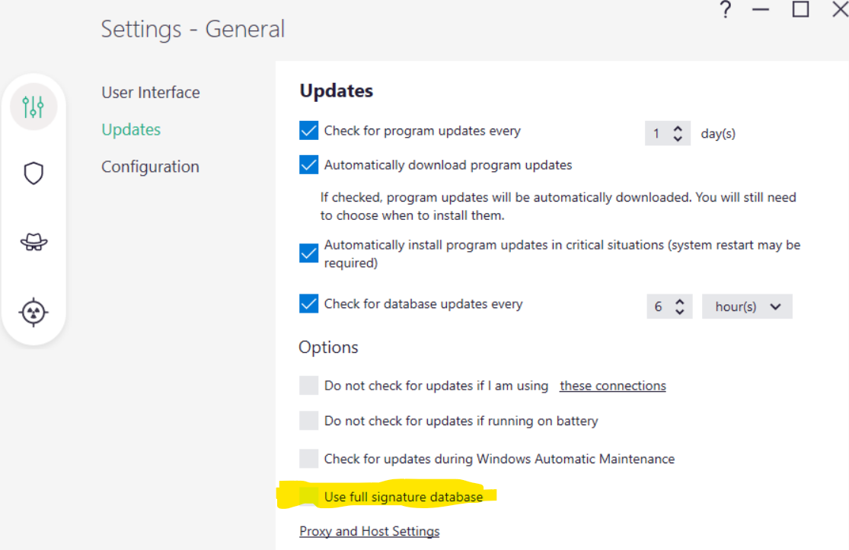The image size is (849, 550).
Task: Open Proxy and Host Settings link
Action: pyautogui.click(x=369, y=531)
